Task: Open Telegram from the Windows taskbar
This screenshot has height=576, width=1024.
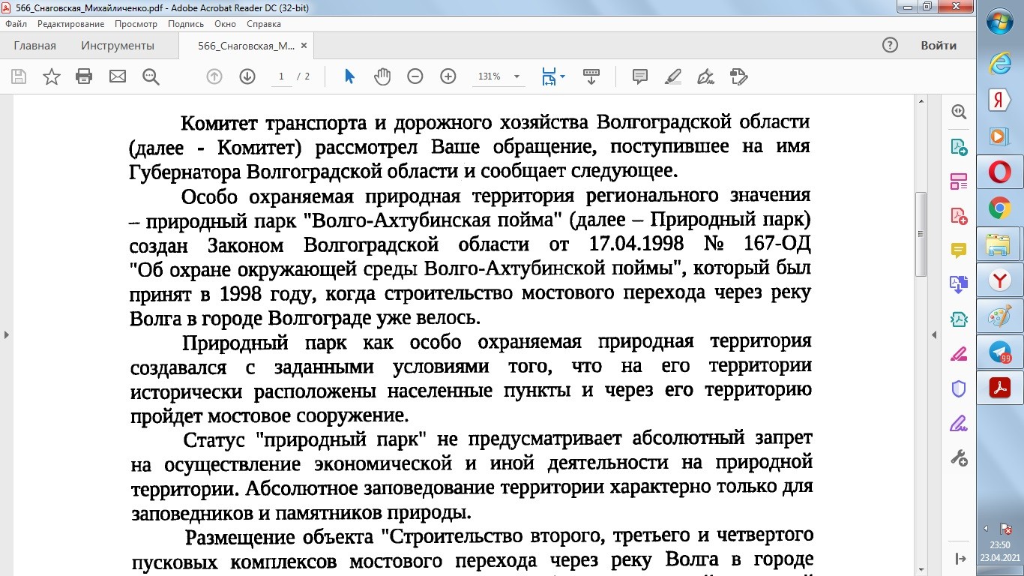Action: point(999,352)
